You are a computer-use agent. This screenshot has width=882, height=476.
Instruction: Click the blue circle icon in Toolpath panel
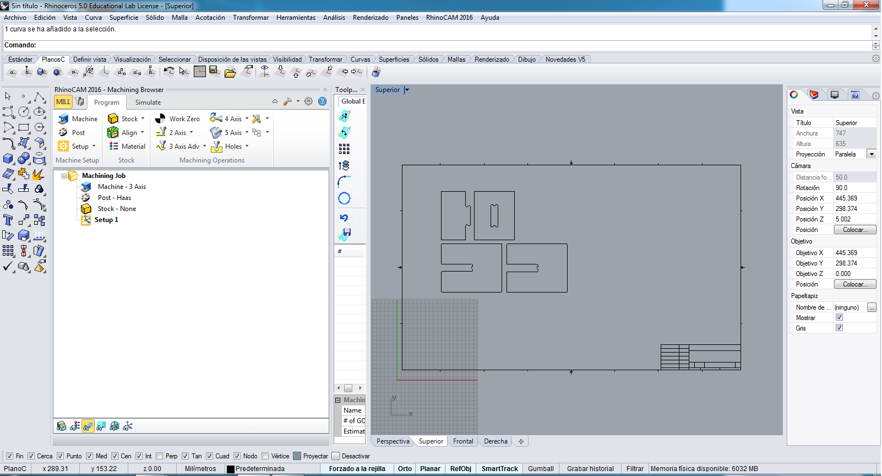click(x=344, y=198)
